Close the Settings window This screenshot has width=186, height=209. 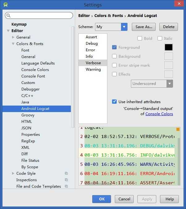tap(179, 4)
